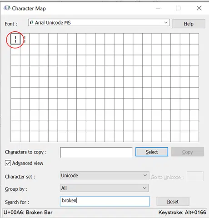Minimize the Character Map window
This screenshot has width=209, height=218.
pyautogui.click(x=158, y=8)
